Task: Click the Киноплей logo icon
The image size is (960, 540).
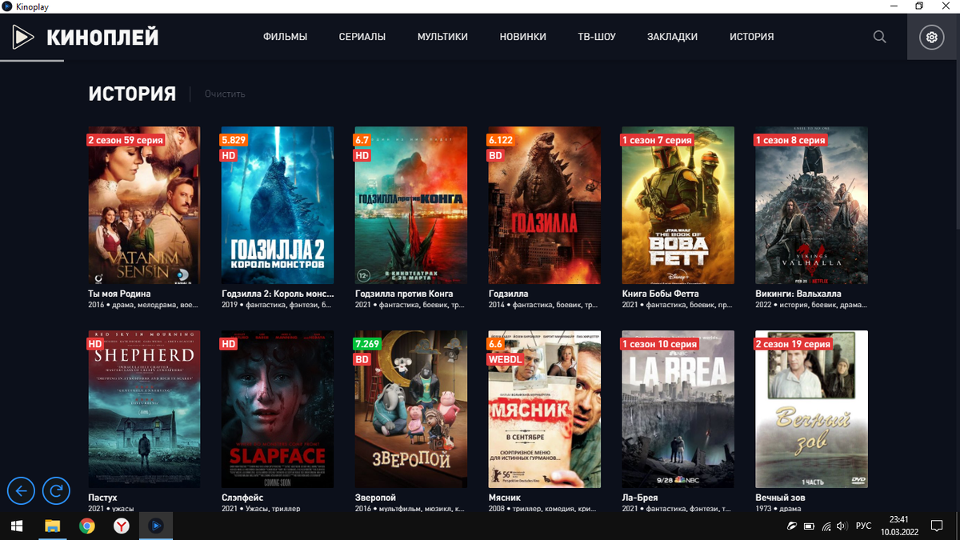Action: pos(22,37)
